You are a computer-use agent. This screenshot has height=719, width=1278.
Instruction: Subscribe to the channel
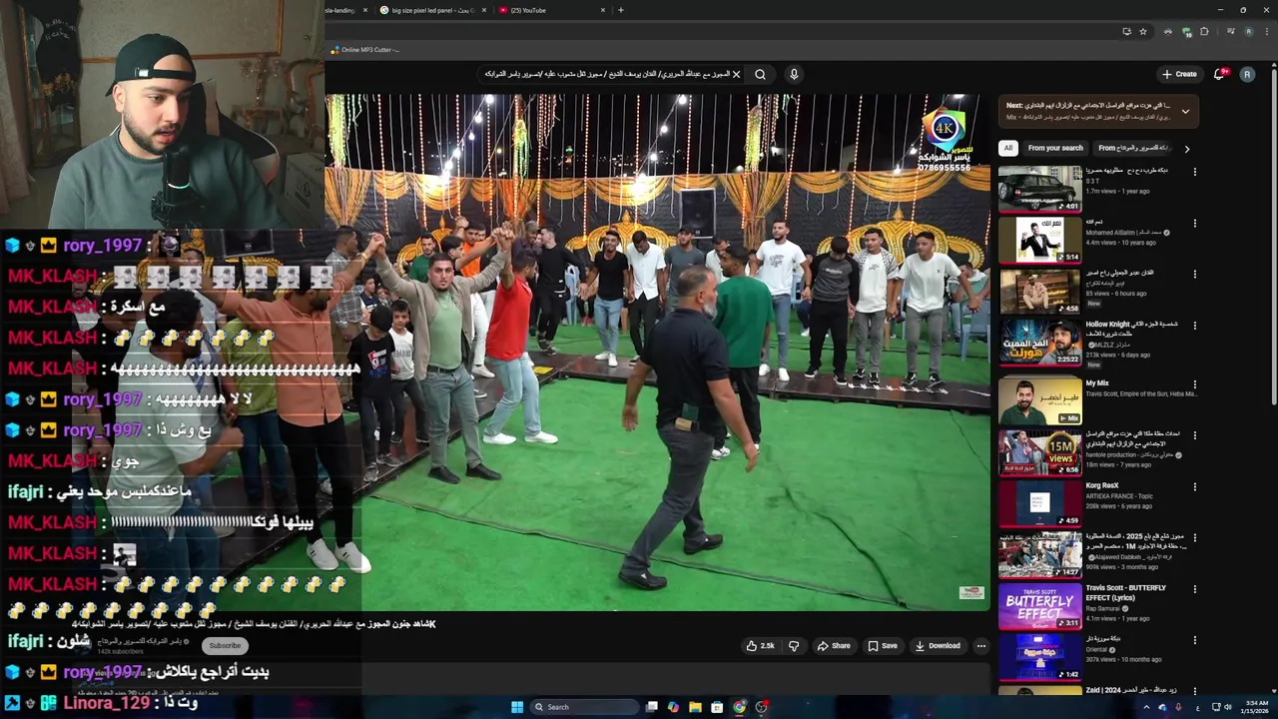pyautogui.click(x=225, y=646)
